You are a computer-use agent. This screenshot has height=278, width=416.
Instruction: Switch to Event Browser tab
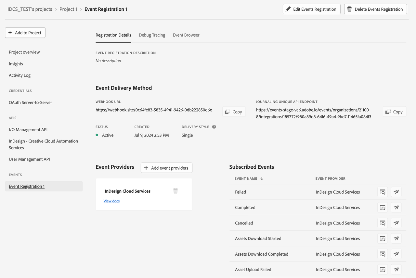(186, 35)
